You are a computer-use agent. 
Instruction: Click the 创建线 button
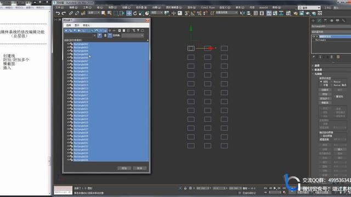[325, 90]
